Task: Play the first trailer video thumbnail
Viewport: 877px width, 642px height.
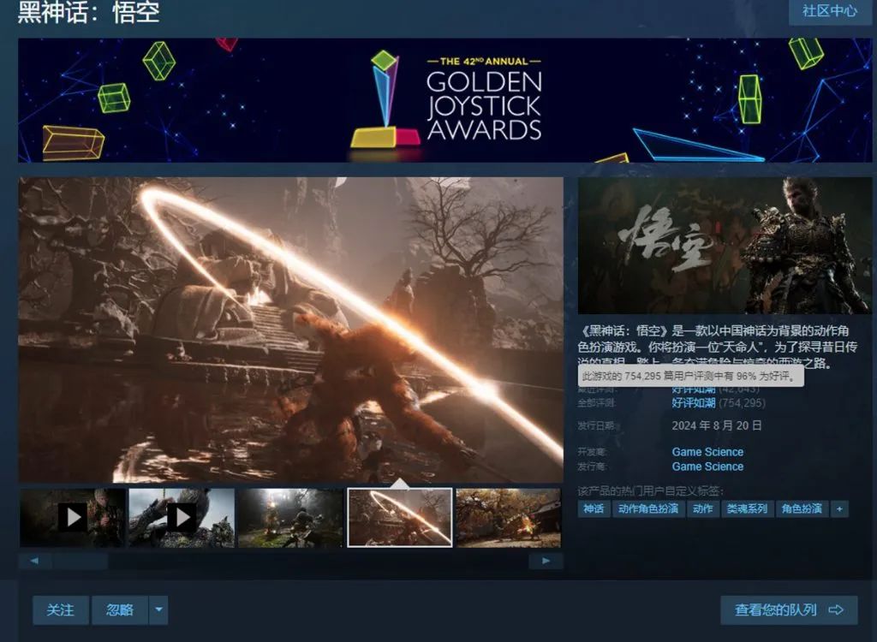Action: 73,518
